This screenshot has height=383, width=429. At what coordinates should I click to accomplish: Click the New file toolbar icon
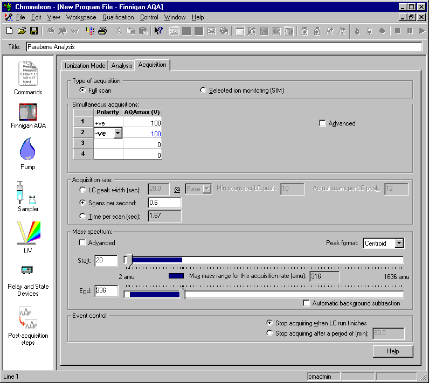pyautogui.click(x=9, y=31)
